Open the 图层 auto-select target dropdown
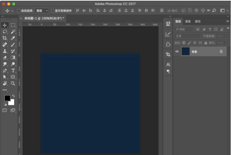The width and height of the screenshot is (231, 155). [42, 11]
